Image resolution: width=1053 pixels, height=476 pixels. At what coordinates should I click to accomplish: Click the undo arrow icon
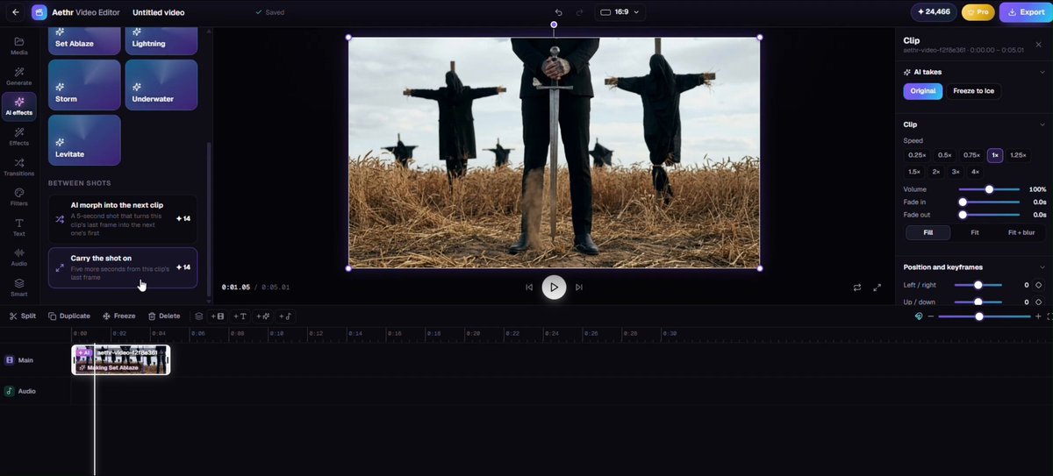tap(558, 12)
